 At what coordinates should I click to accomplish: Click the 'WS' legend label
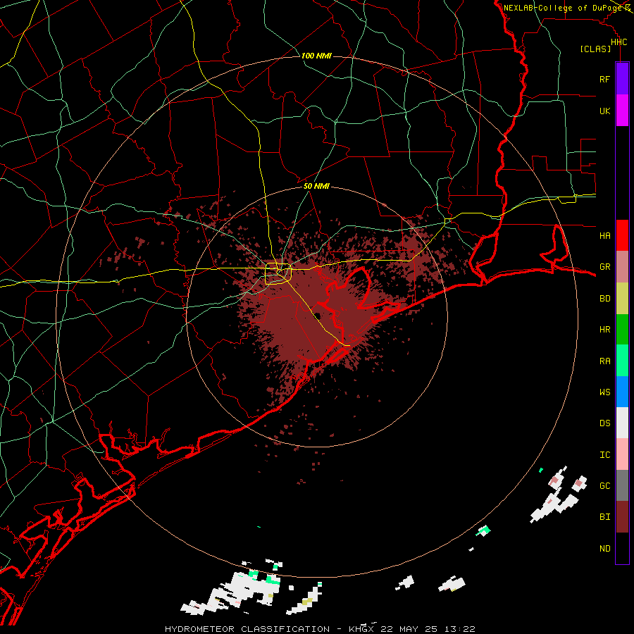pyautogui.click(x=604, y=392)
